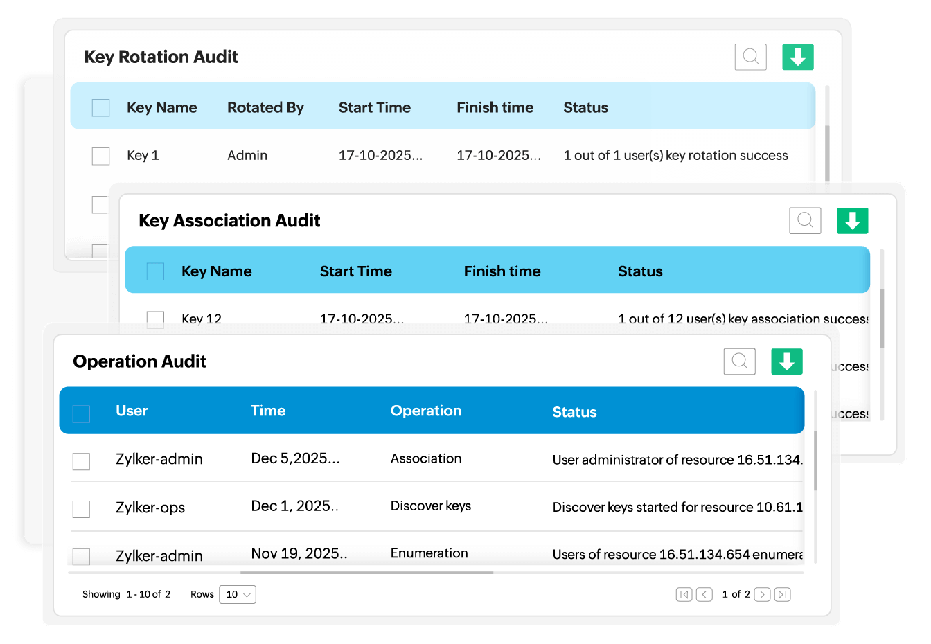This screenshot has height=644, width=931.
Task: Download the Key Association Audit report
Action: pos(852,221)
